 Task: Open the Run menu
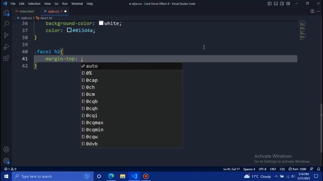(65, 4)
